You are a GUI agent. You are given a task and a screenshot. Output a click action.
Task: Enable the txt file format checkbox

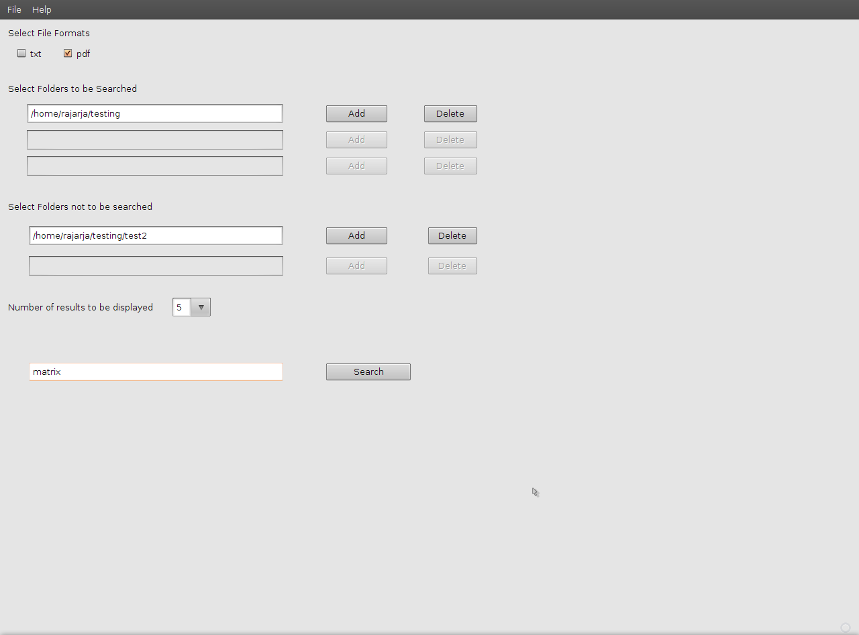(x=21, y=53)
